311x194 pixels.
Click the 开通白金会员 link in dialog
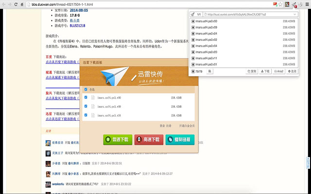[187, 126]
